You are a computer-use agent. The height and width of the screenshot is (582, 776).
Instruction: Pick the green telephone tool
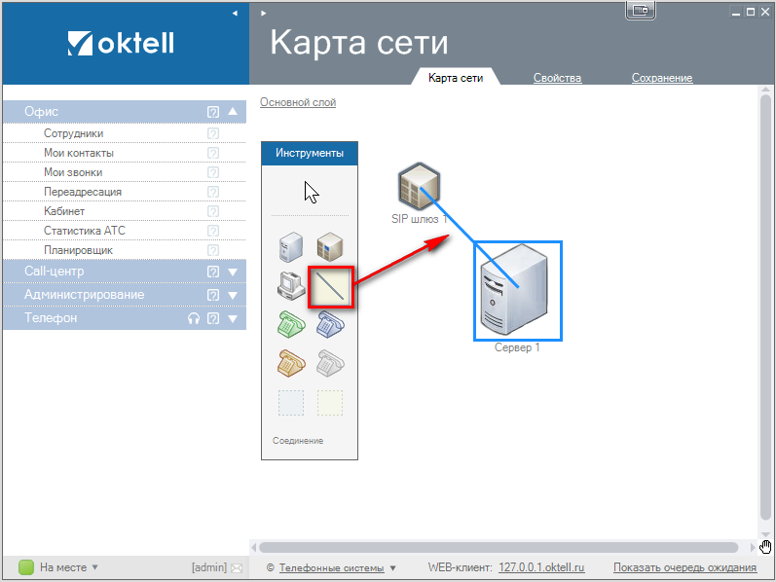point(291,324)
